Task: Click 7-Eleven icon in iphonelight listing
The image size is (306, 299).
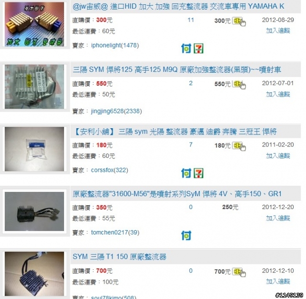Action: (x=198, y=48)
